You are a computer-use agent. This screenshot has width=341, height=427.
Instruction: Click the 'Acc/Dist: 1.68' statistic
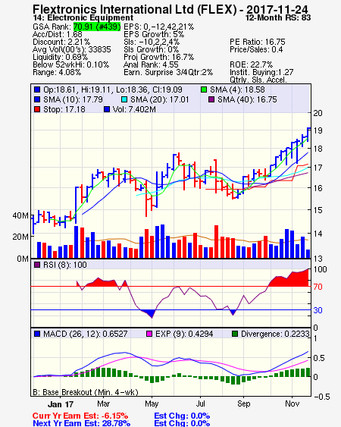(58, 34)
